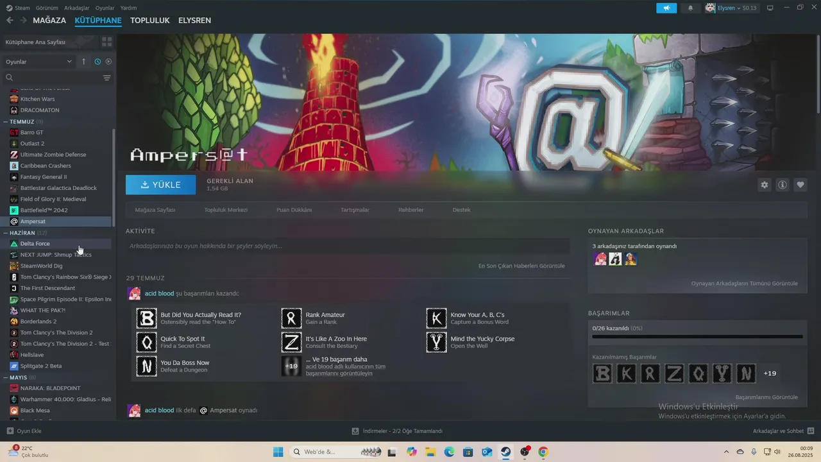Click En Son Çıkan Haberleri Görüntüle
Screen dimensions: 821x462
pos(521,266)
